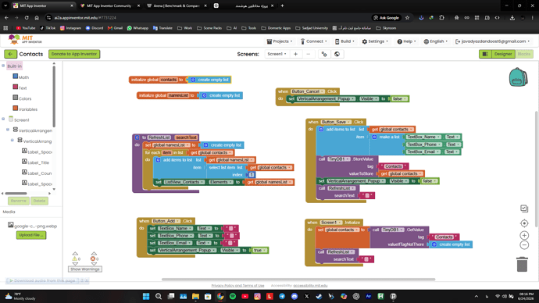The height and width of the screenshot is (303, 539).
Task: Select google-c...png.webp media file
Action: coord(33,226)
